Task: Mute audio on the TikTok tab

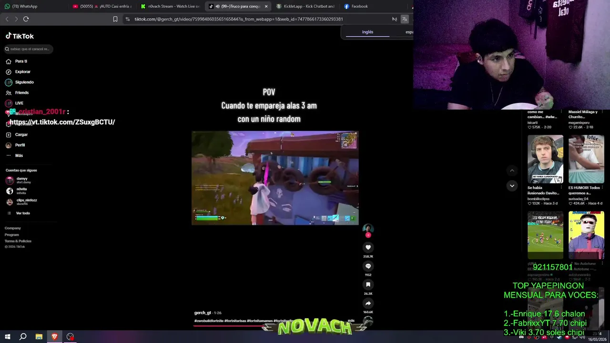Action: tap(217, 6)
